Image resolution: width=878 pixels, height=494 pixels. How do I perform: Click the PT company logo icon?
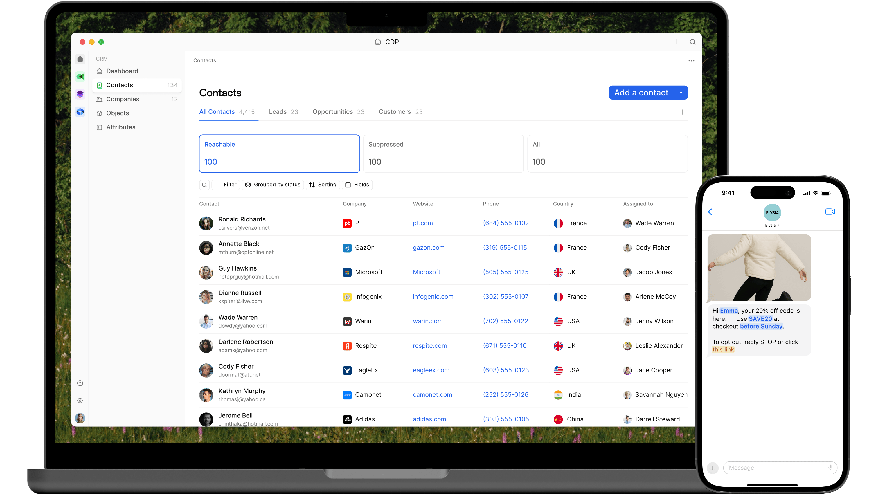tap(347, 223)
